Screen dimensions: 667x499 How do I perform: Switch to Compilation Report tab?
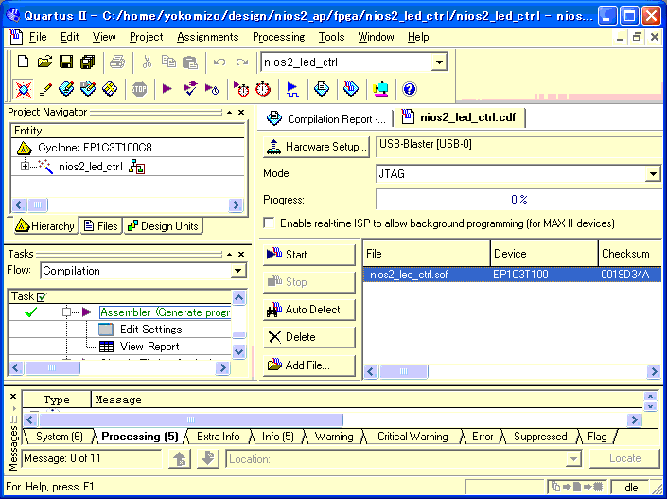325,118
